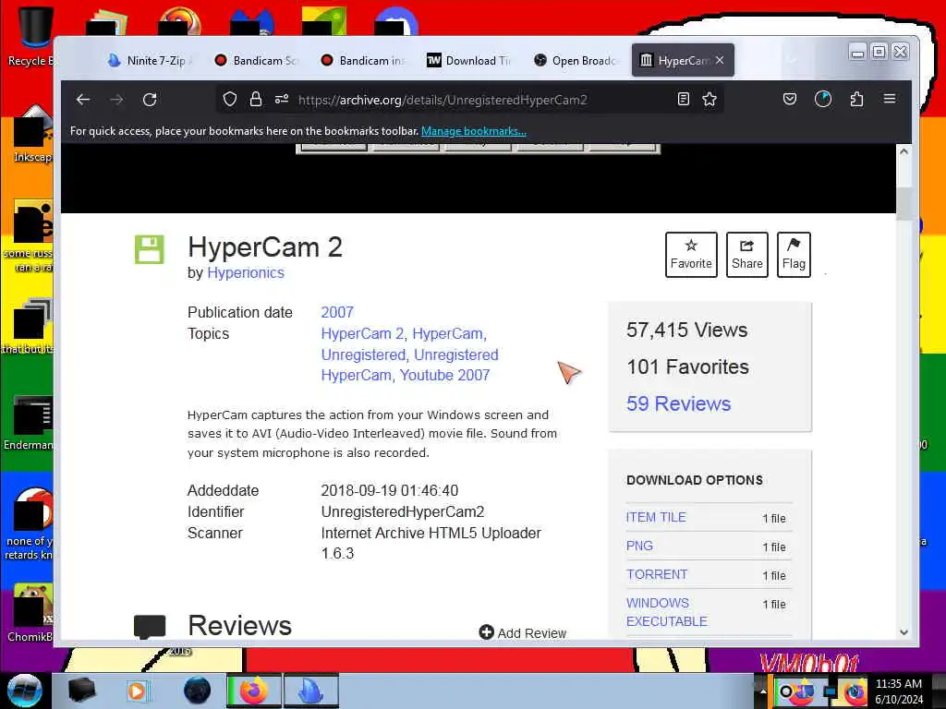Viewport: 946px width, 709px height.
Task: Click the Add Review plus link
Action: click(523, 633)
